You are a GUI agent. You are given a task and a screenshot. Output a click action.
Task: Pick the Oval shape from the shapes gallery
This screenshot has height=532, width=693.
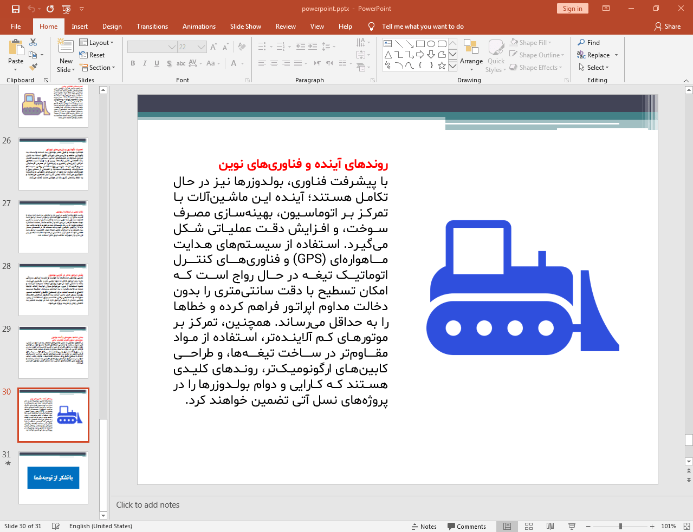431,44
